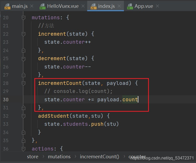Click 'push' method on line 33
This screenshot has height=163, width=196.
97,124
